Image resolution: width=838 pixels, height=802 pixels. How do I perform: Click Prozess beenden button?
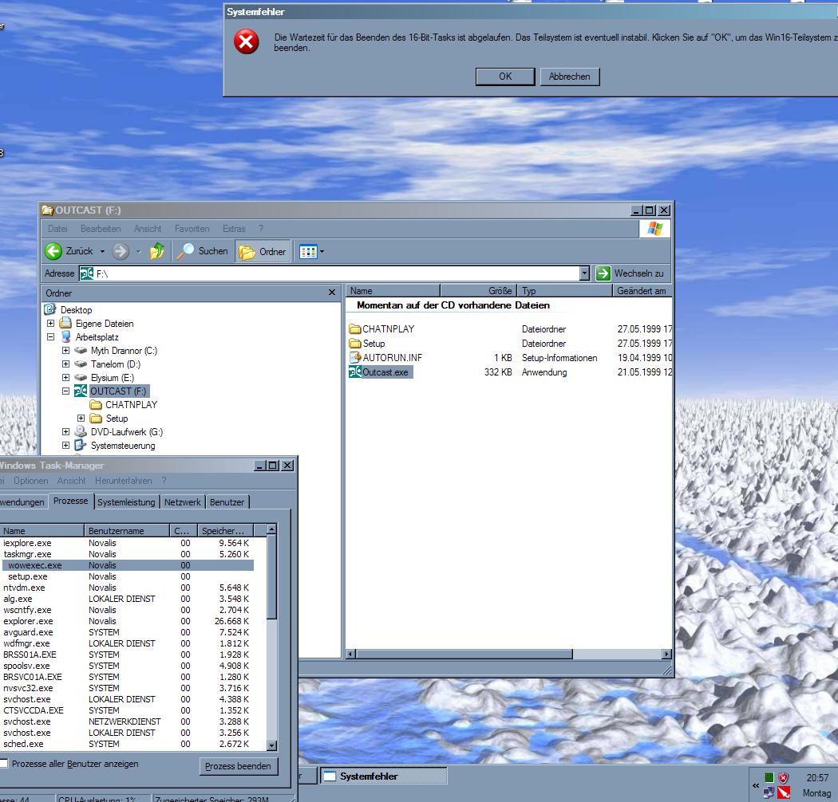pos(239,766)
